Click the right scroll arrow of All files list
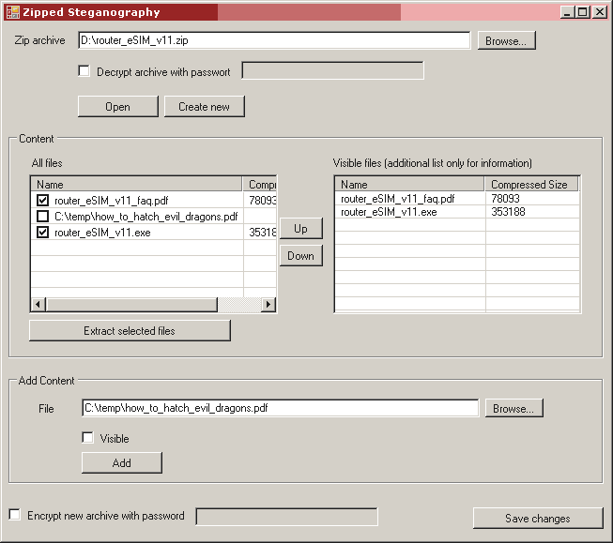Image resolution: width=613 pixels, height=543 pixels. tap(268, 304)
